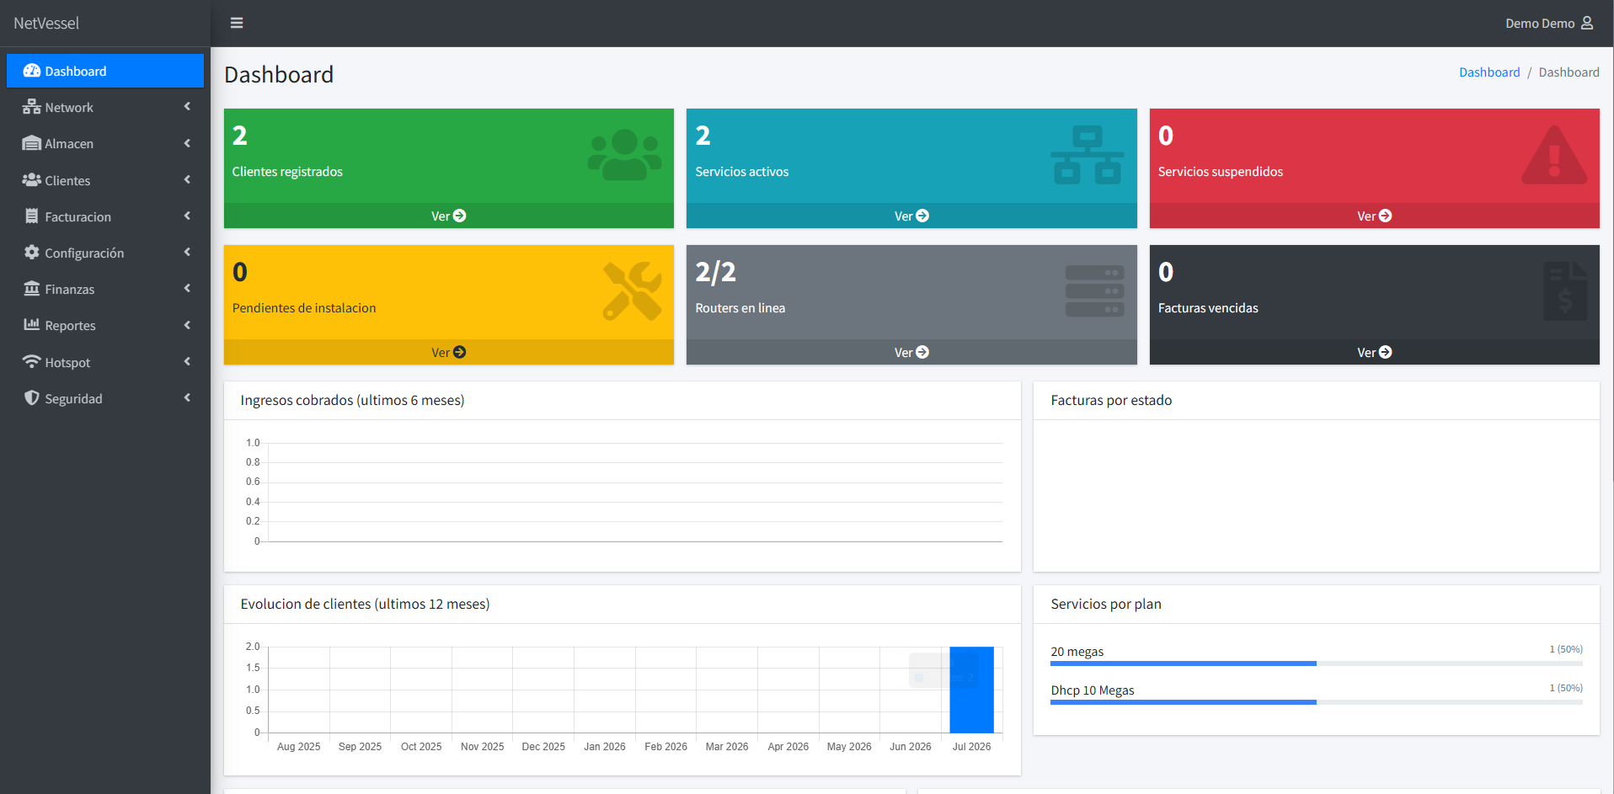Click Ver on the Facturas vencidas card
The width and height of the screenshot is (1614, 794).
pyautogui.click(x=1374, y=352)
